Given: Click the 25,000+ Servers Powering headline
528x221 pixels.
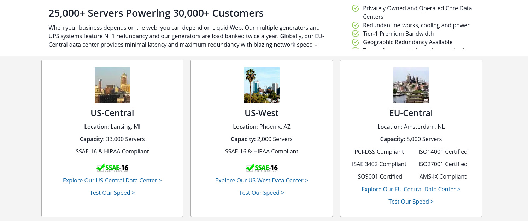Looking at the screenshot, I should (x=156, y=13).
